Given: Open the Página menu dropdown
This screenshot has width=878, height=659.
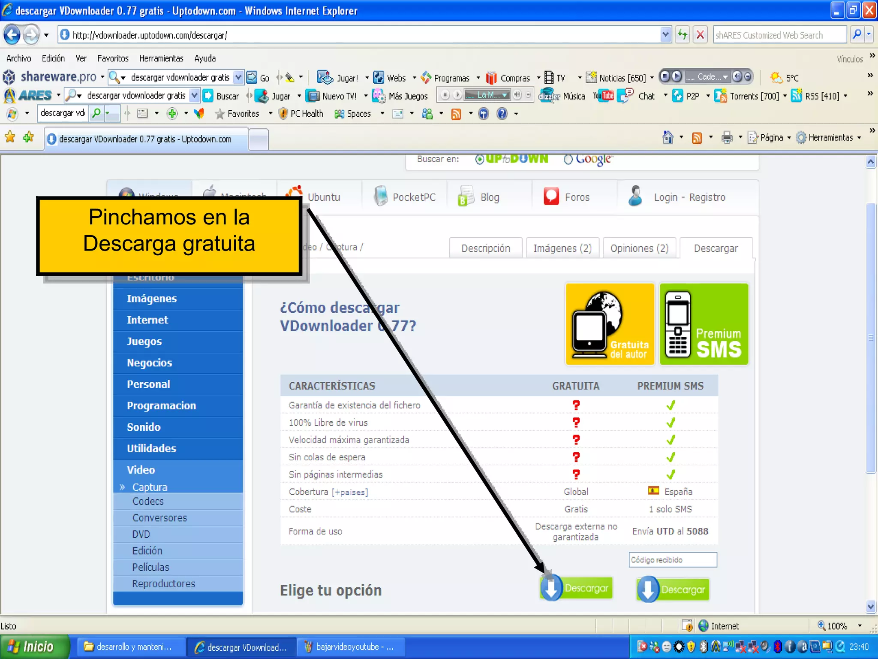Looking at the screenshot, I should (x=789, y=138).
